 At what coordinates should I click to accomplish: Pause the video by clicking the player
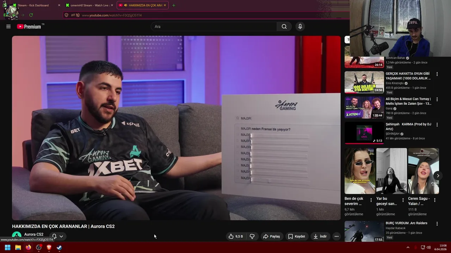[176, 128]
